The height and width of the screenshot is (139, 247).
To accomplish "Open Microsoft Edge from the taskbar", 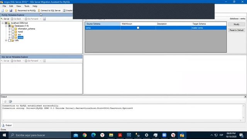I will (93, 135).
